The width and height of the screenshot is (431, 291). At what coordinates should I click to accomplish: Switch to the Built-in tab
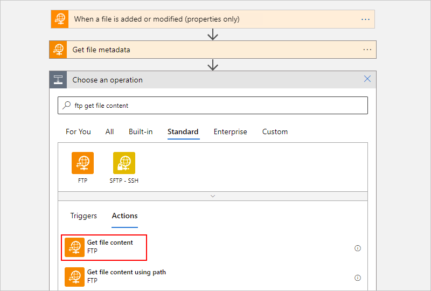[x=141, y=131]
